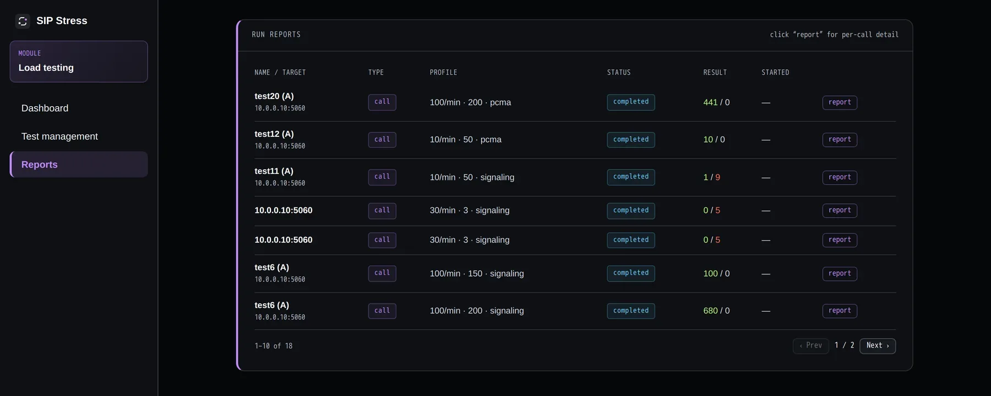Image resolution: width=991 pixels, height=396 pixels.
Task: Click the RESULT column header
Action: (715, 73)
